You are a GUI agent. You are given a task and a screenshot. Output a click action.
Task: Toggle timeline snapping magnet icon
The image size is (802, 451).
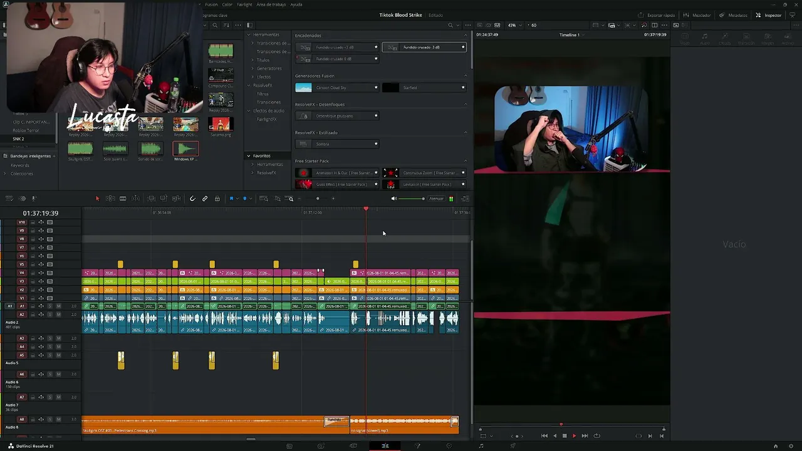click(192, 199)
